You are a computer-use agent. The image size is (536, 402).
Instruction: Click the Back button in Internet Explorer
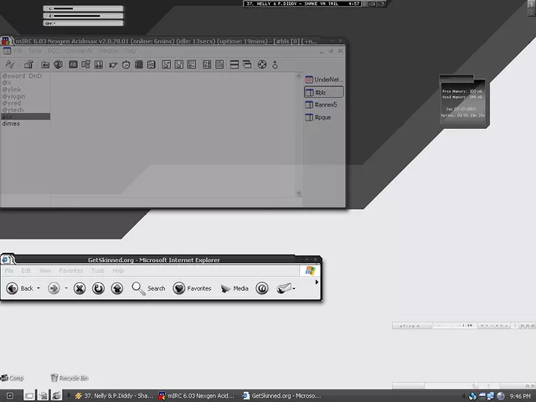point(20,288)
